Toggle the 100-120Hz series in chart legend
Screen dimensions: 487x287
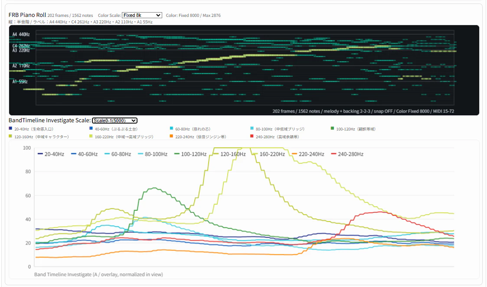190,154
